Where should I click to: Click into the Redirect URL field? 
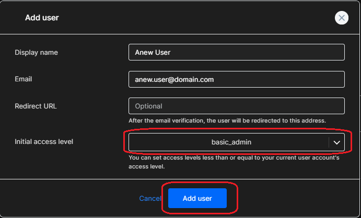click(x=237, y=106)
